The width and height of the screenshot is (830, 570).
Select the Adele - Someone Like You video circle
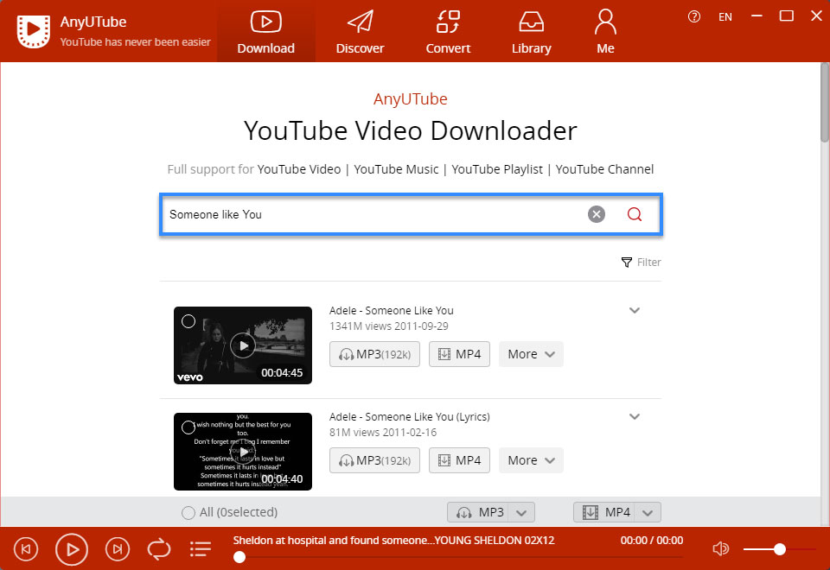point(188,321)
